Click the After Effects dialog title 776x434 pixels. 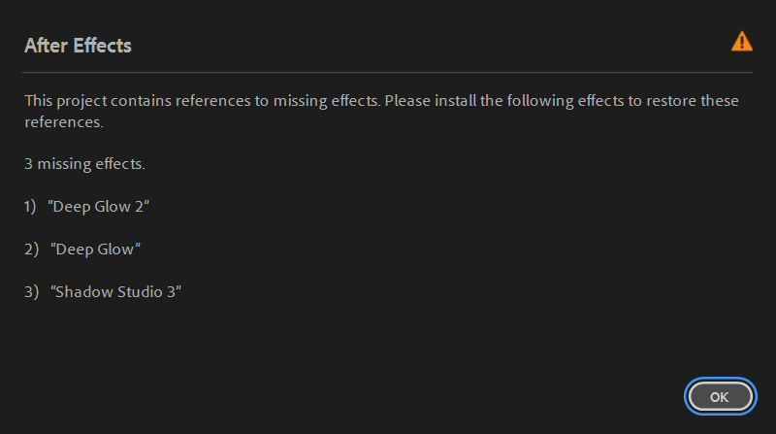(x=78, y=46)
